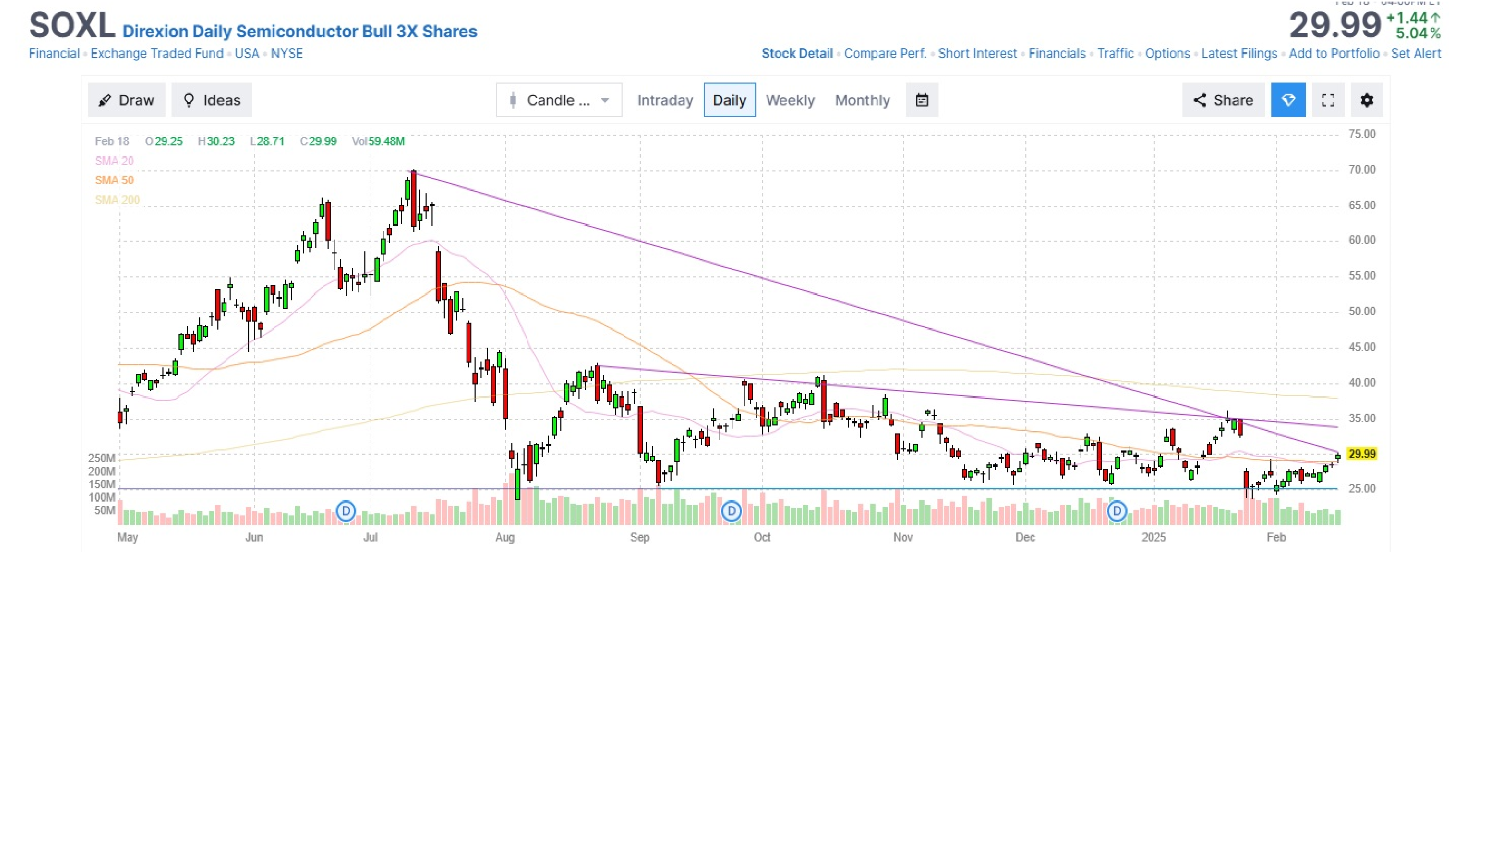Open the Draw tool with brush icon
Screen dimensions: 1502x861
pyautogui.click(x=127, y=100)
